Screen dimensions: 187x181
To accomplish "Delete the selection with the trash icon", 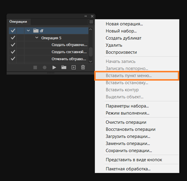I will [83, 67].
